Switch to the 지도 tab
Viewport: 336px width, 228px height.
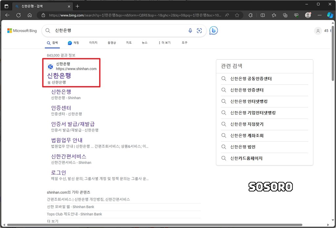tap(129, 43)
